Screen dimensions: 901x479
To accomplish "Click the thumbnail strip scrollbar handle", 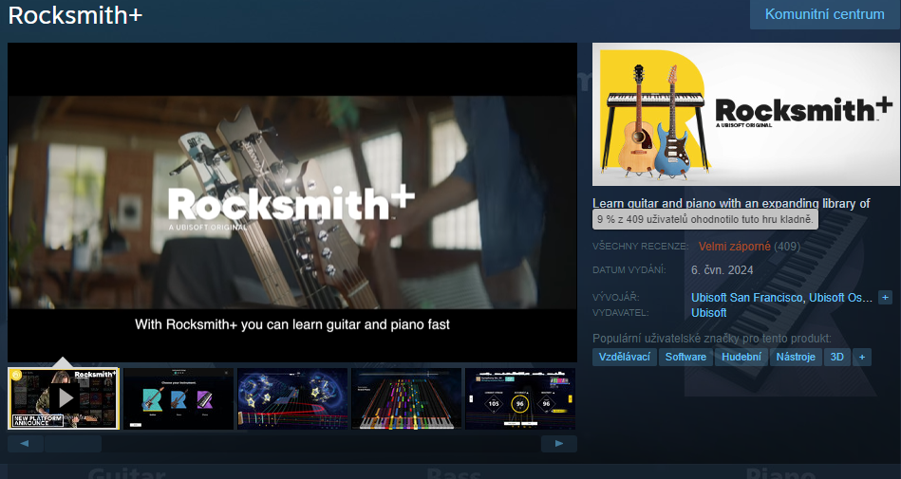I will pos(73,444).
